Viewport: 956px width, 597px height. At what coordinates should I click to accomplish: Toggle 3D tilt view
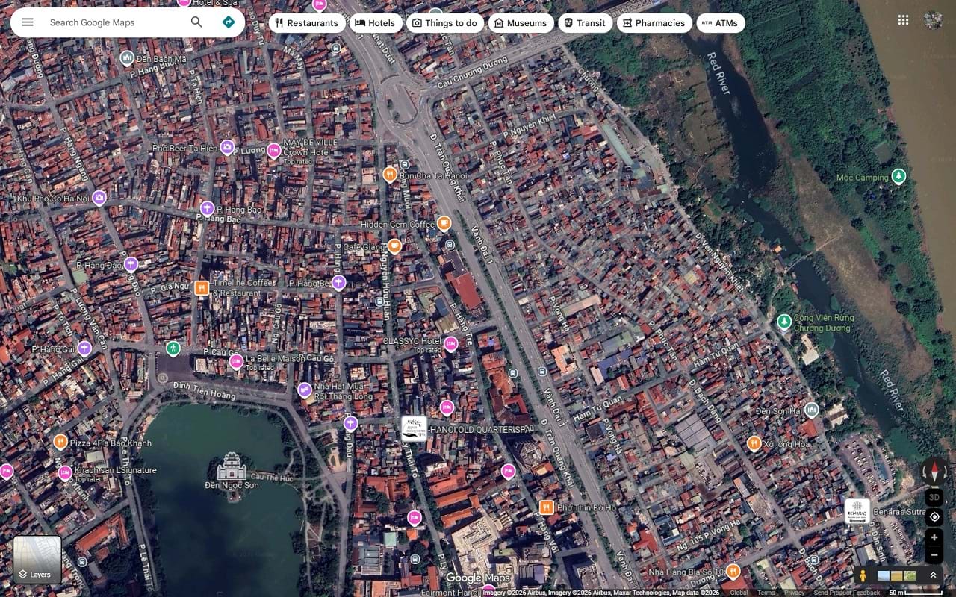(x=934, y=497)
